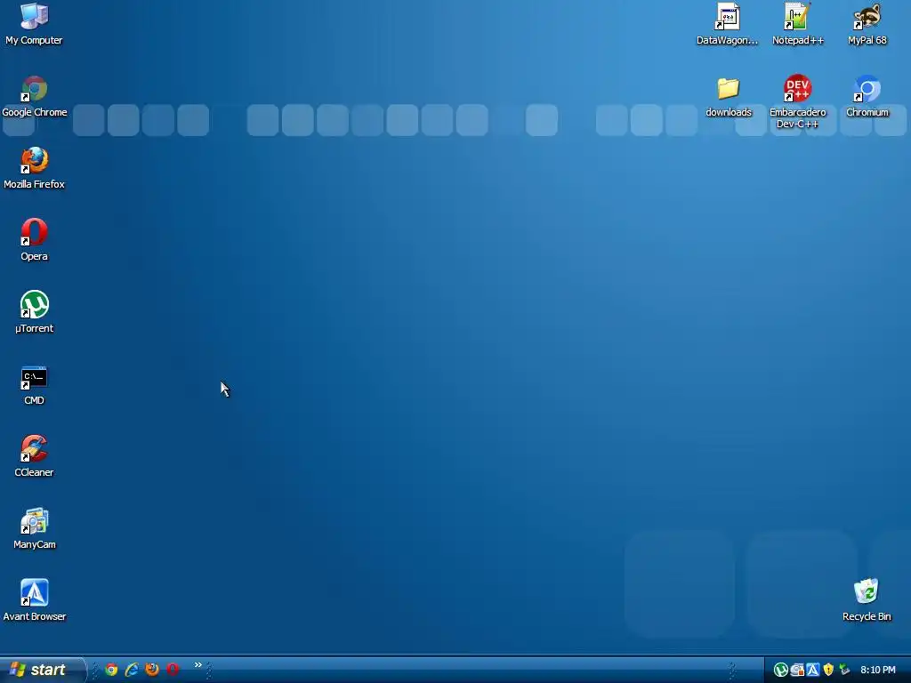Select the downloads folder on desktop
This screenshot has height=683, width=911.
[x=728, y=96]
